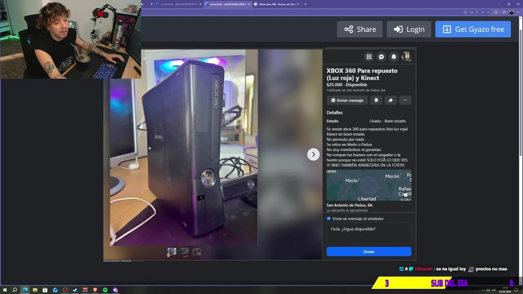Click the 'Usado - Buen estado' value
Image resolution: width=523 pixels, height=294 pixels.
(388, 121)
